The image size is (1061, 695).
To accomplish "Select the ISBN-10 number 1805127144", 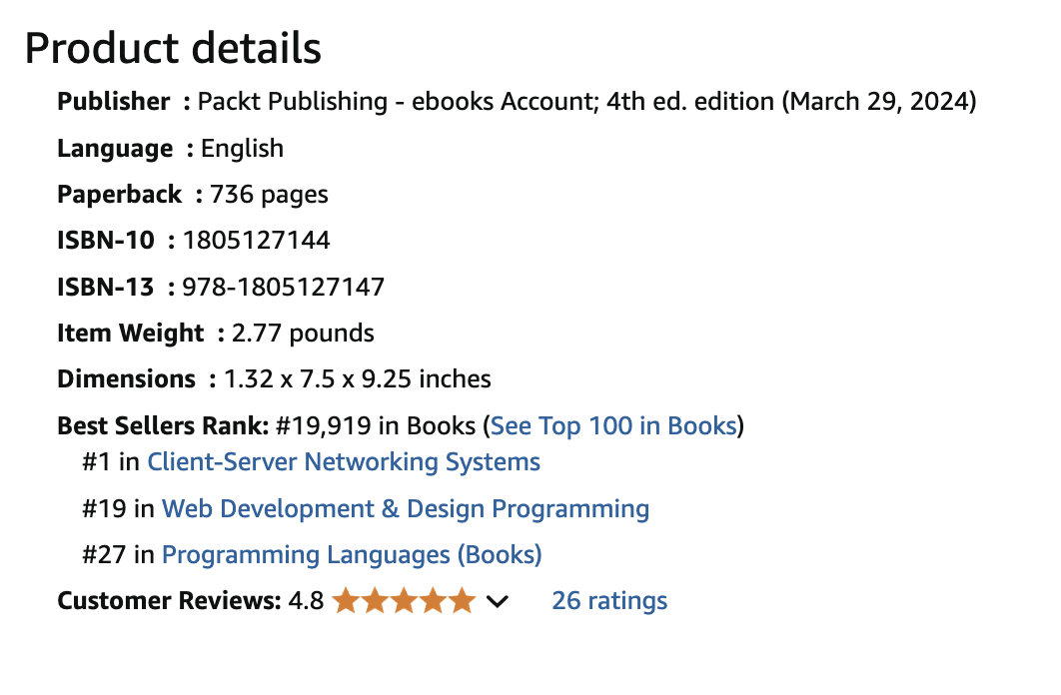I will [257, 241].
